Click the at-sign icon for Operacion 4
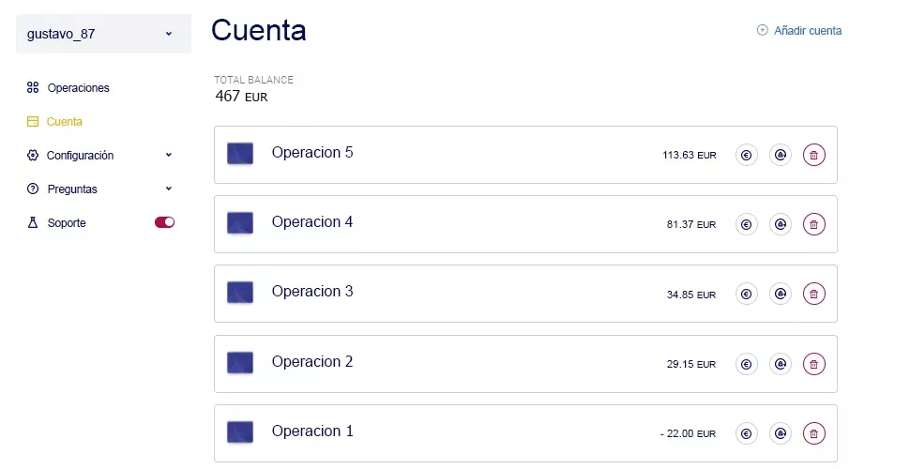This screenshot has height=469, width=910. pyautogui.click(x=780, y=225)
